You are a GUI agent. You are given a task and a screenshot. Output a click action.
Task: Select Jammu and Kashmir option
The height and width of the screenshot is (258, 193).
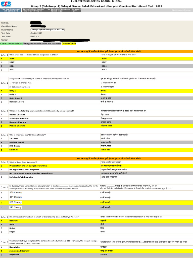click(96, 251)
